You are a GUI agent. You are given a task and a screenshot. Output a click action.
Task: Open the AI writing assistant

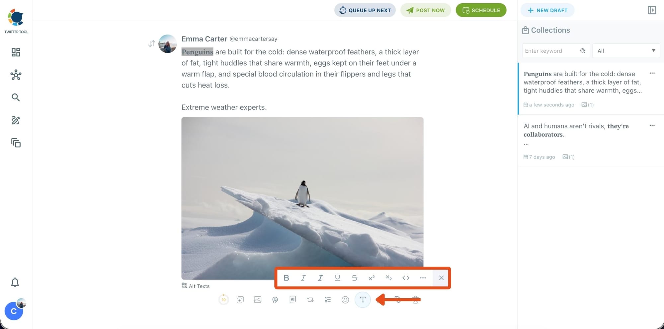(292, 300)
